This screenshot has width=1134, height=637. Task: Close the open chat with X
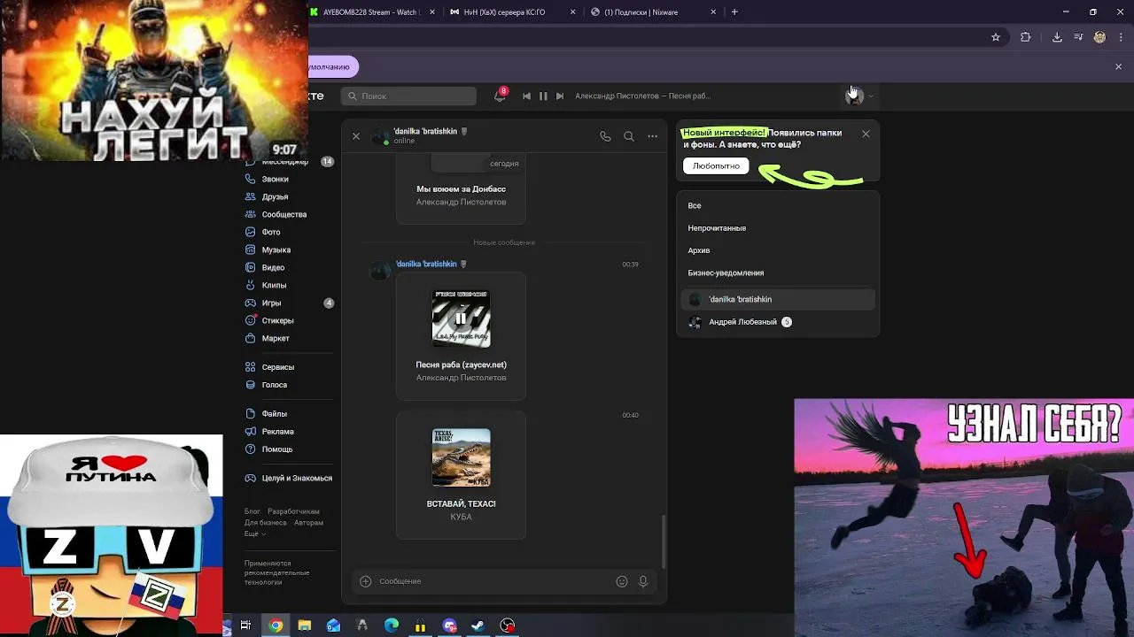pyautogui.click(x=356, y=136)
